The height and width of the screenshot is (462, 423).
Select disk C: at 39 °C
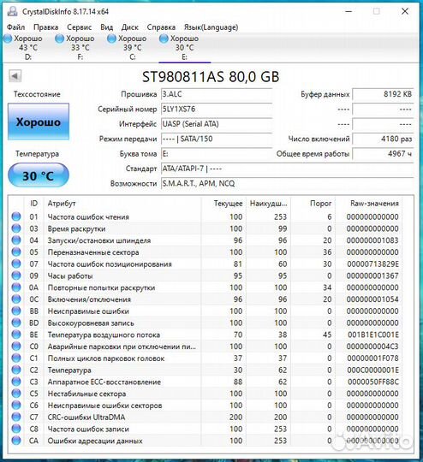128,47
